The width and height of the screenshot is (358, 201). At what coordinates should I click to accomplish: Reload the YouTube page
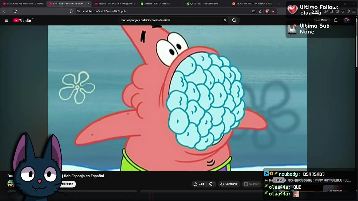coord(15,11)
